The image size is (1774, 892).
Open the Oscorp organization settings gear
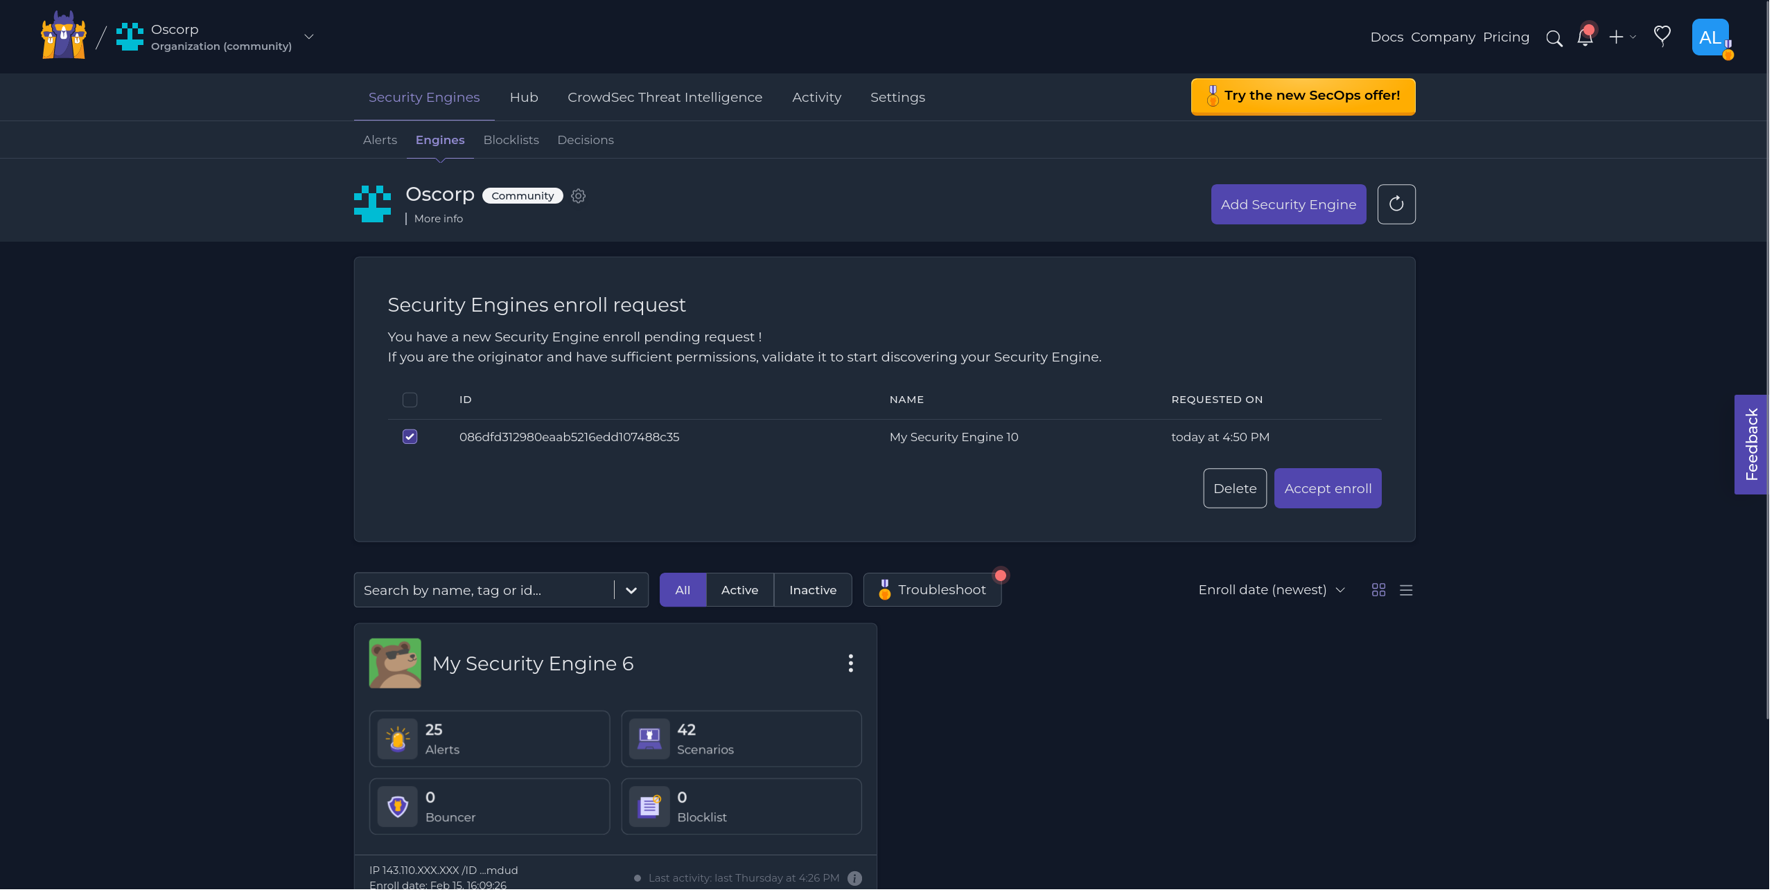coord(578,196)
